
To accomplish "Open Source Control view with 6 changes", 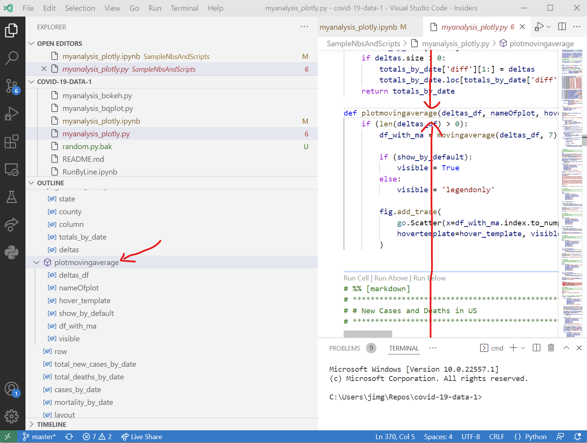I will [x=12, y=86].
